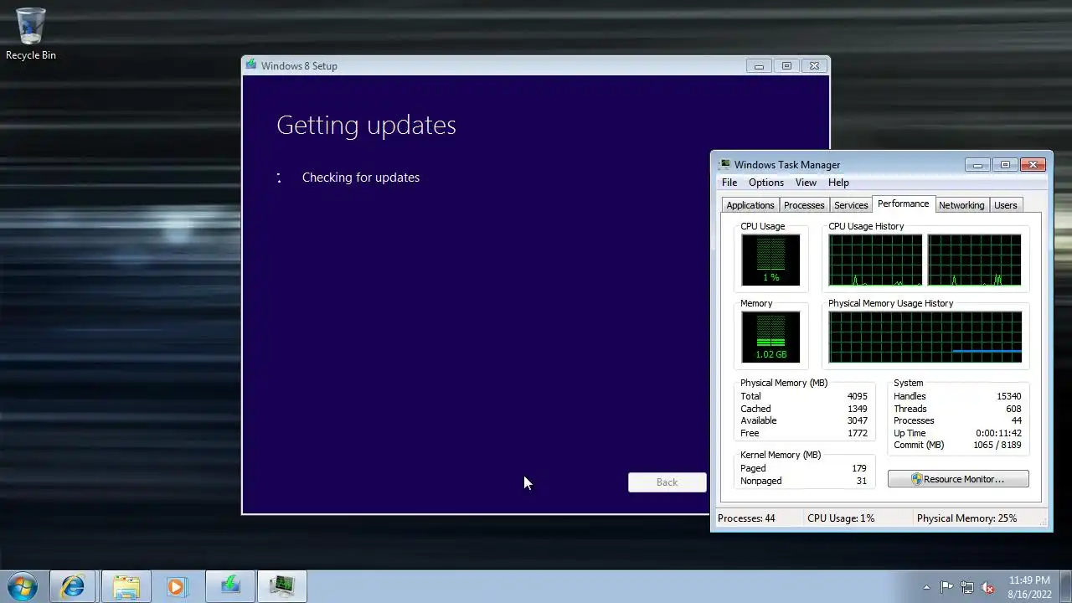1072x603 pixels.
Task: Click 'CPU Usage: 1%' in status bar
Action: point(841,518)
